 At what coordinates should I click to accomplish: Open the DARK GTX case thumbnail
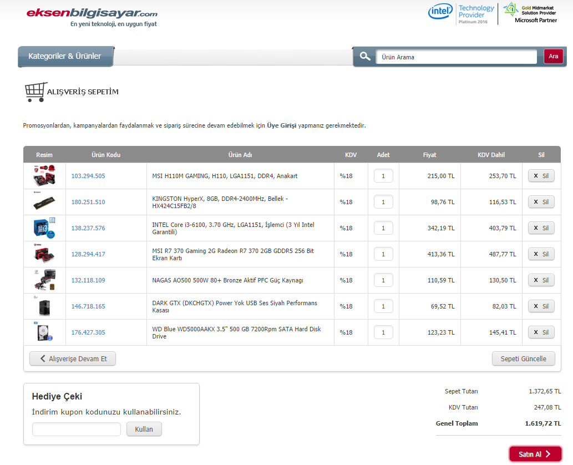pyautogui.click(x=44, y=306)
